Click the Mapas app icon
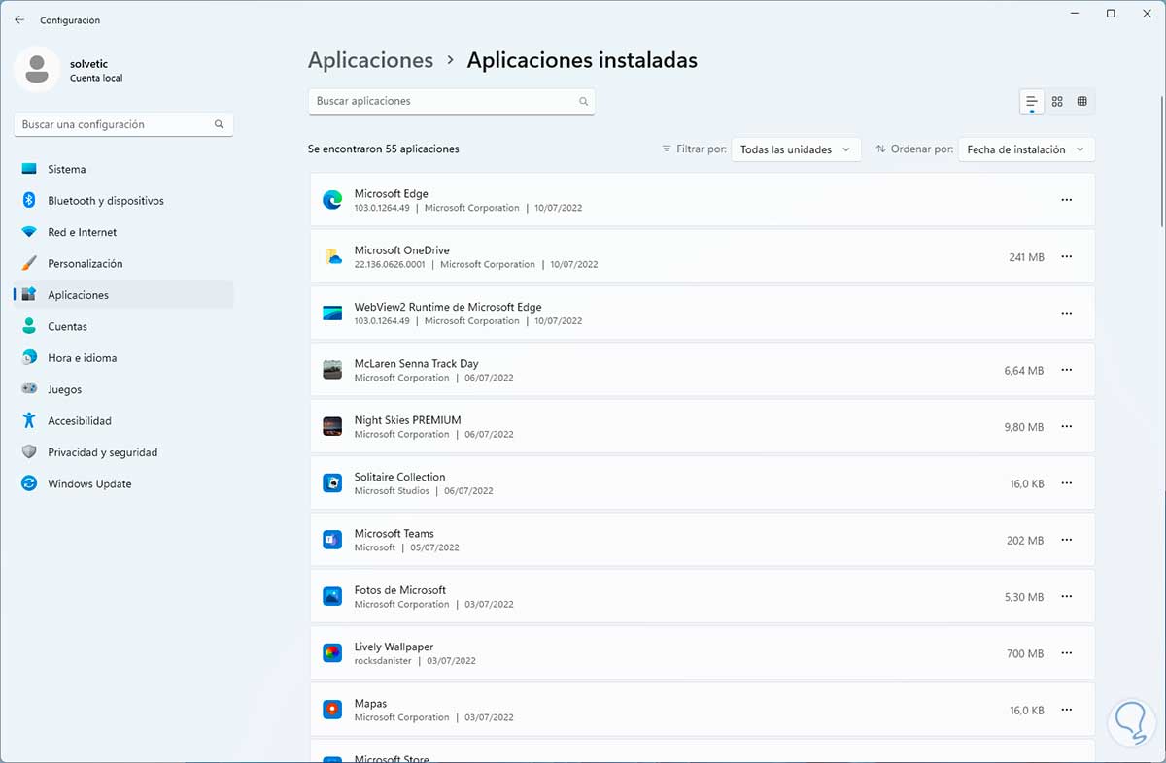The width and height of the screenshot is (1166, 763). coord(332,710)
